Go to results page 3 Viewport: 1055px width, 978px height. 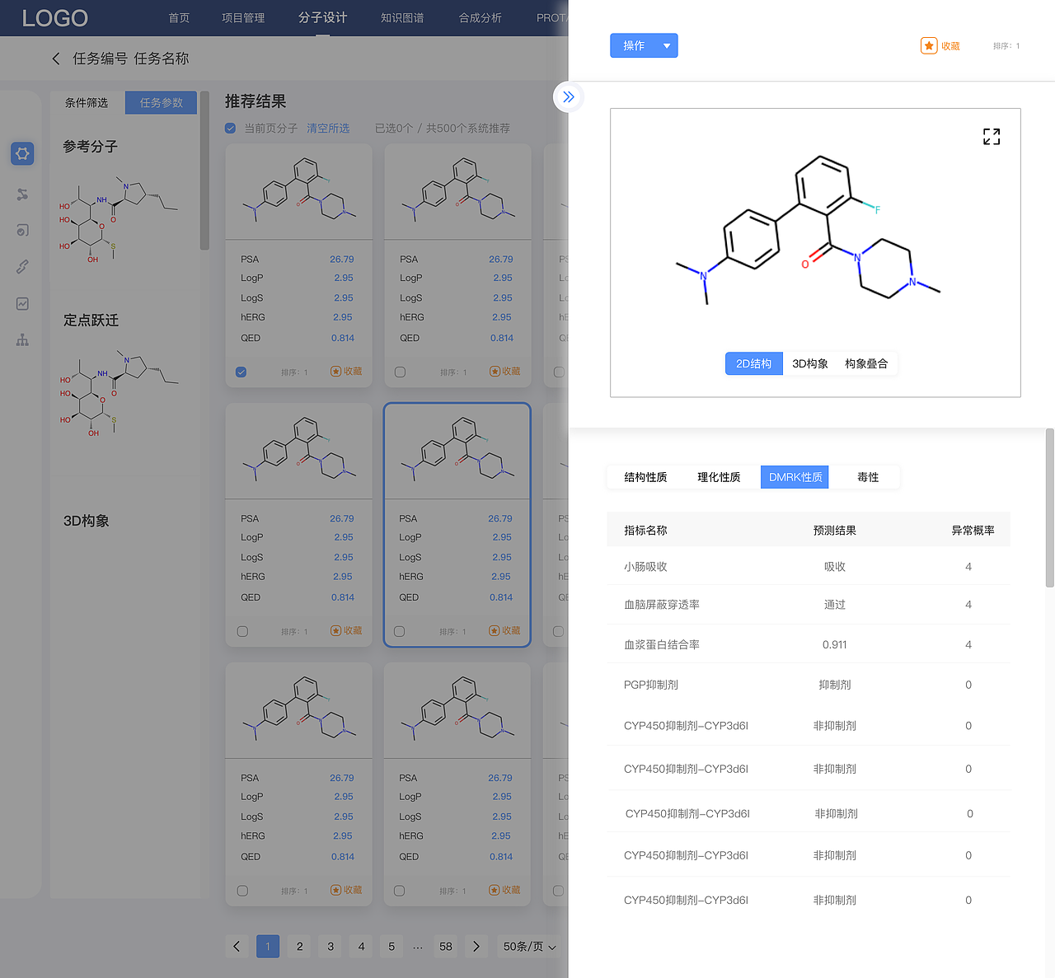[331, 947]
